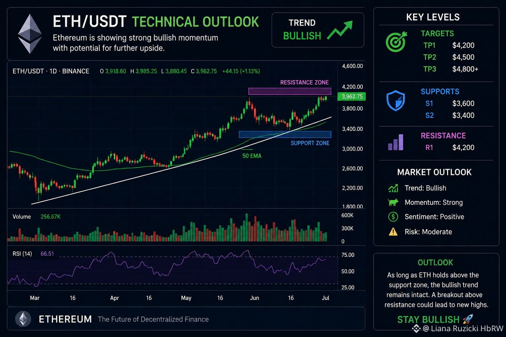Click the green chart icon beside 'Trend: Bullish'
Image resolution: width=506 pixels, height=337 pixels.
(x=393, y=188)
